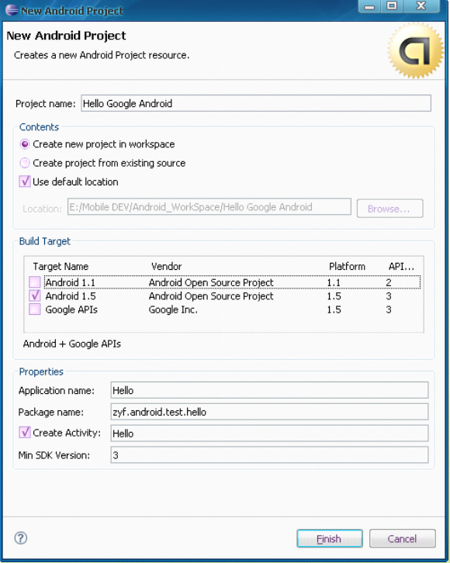Select Create new project in workspace

click(x=25, y=144)
